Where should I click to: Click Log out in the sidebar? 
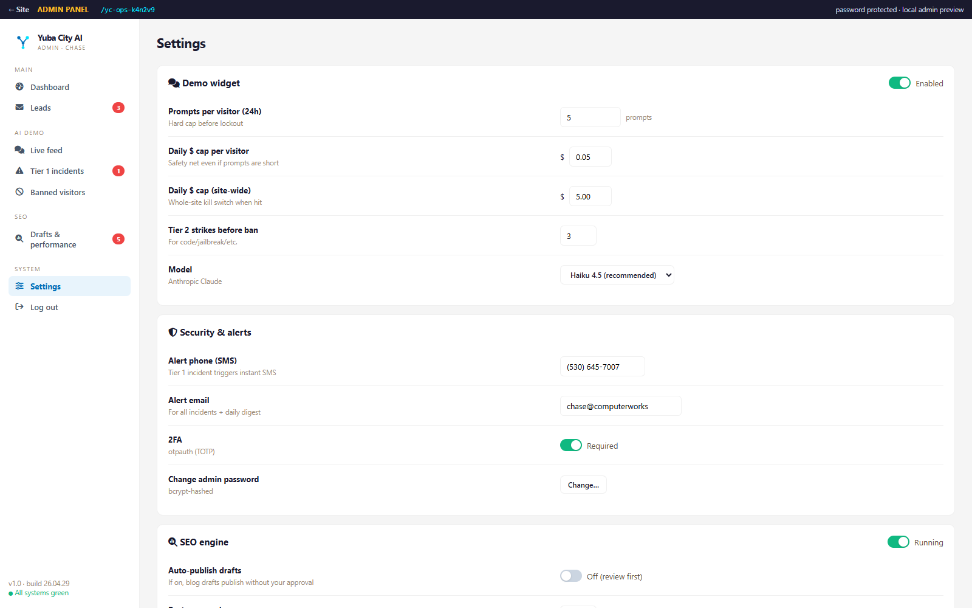coord(69,307)
